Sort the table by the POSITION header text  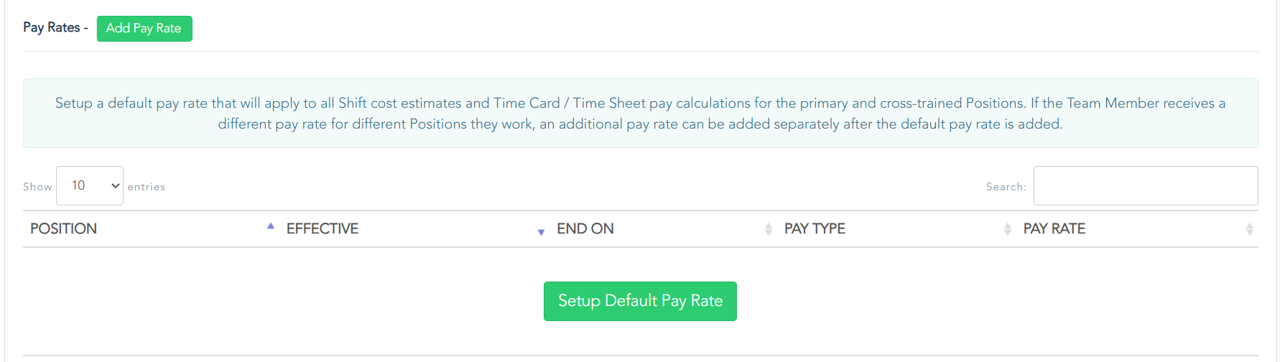point(63,229)
